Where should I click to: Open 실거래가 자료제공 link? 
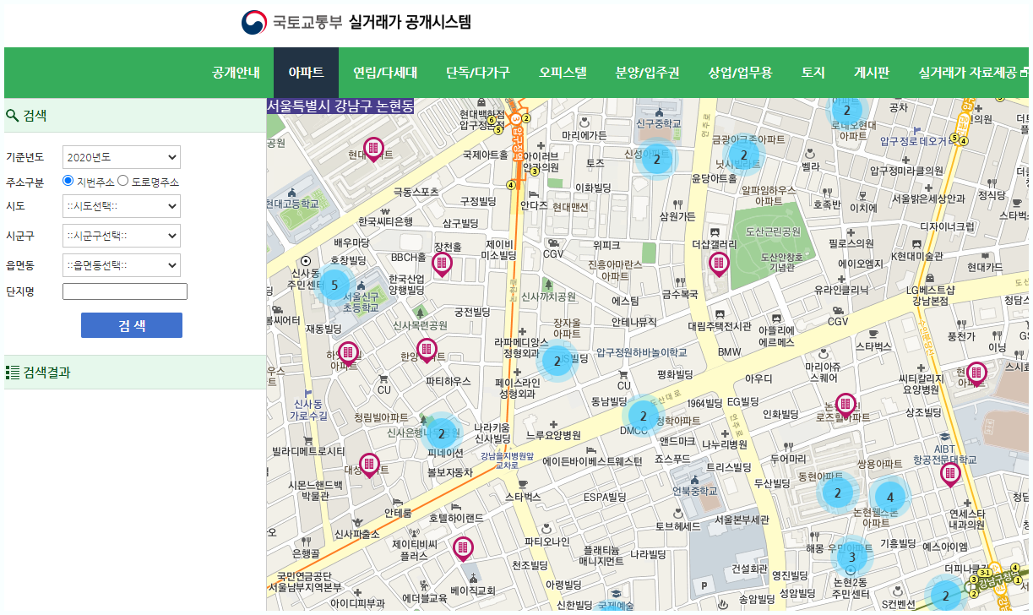[x=968, y=73]
